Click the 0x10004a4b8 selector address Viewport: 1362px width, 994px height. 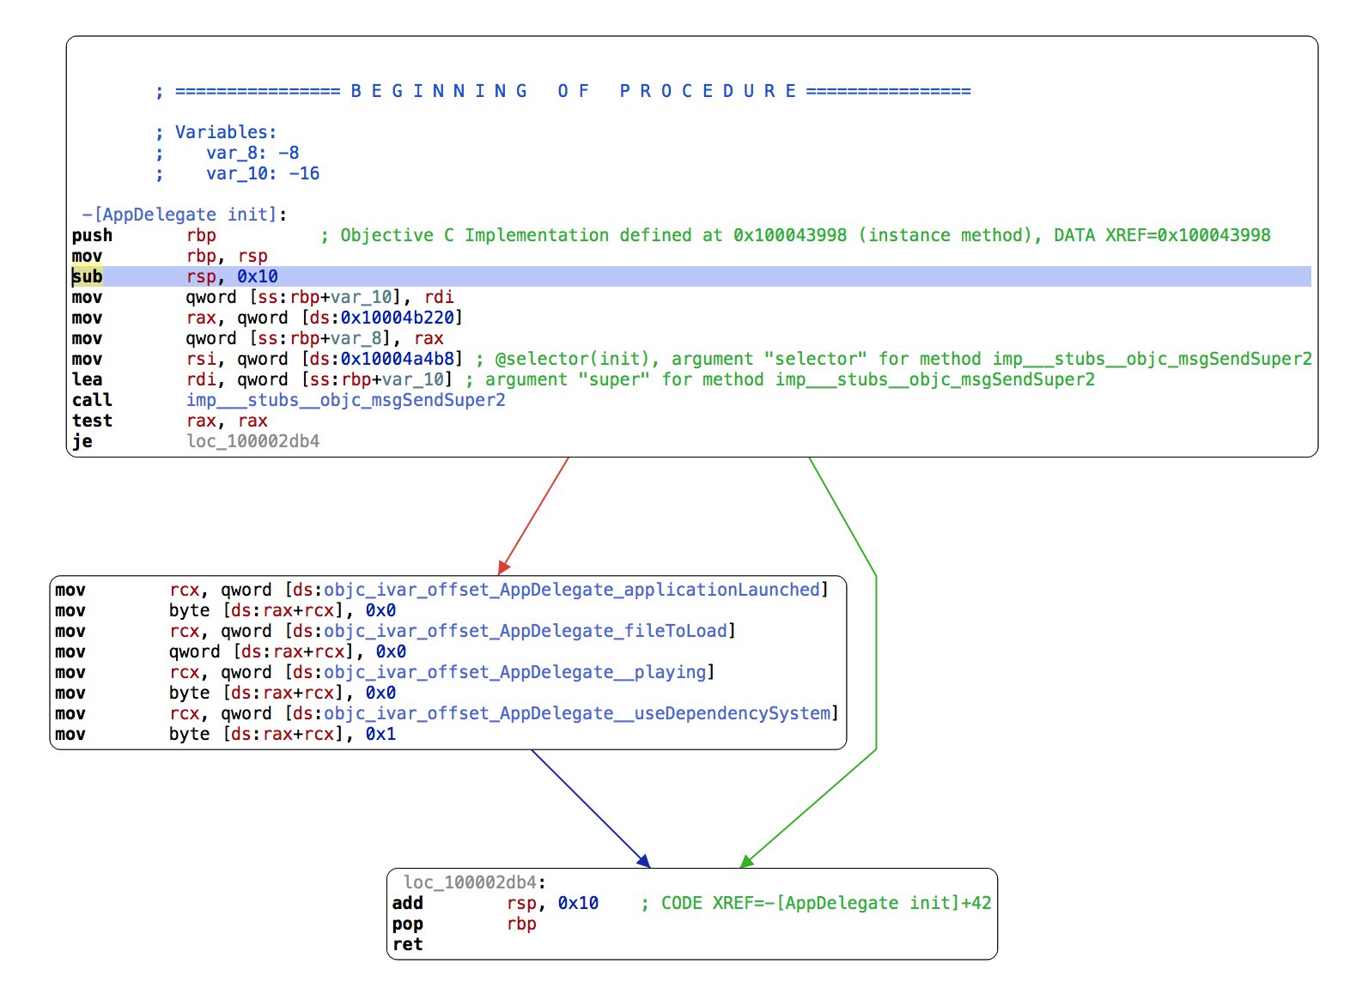[x=397, y=359]
